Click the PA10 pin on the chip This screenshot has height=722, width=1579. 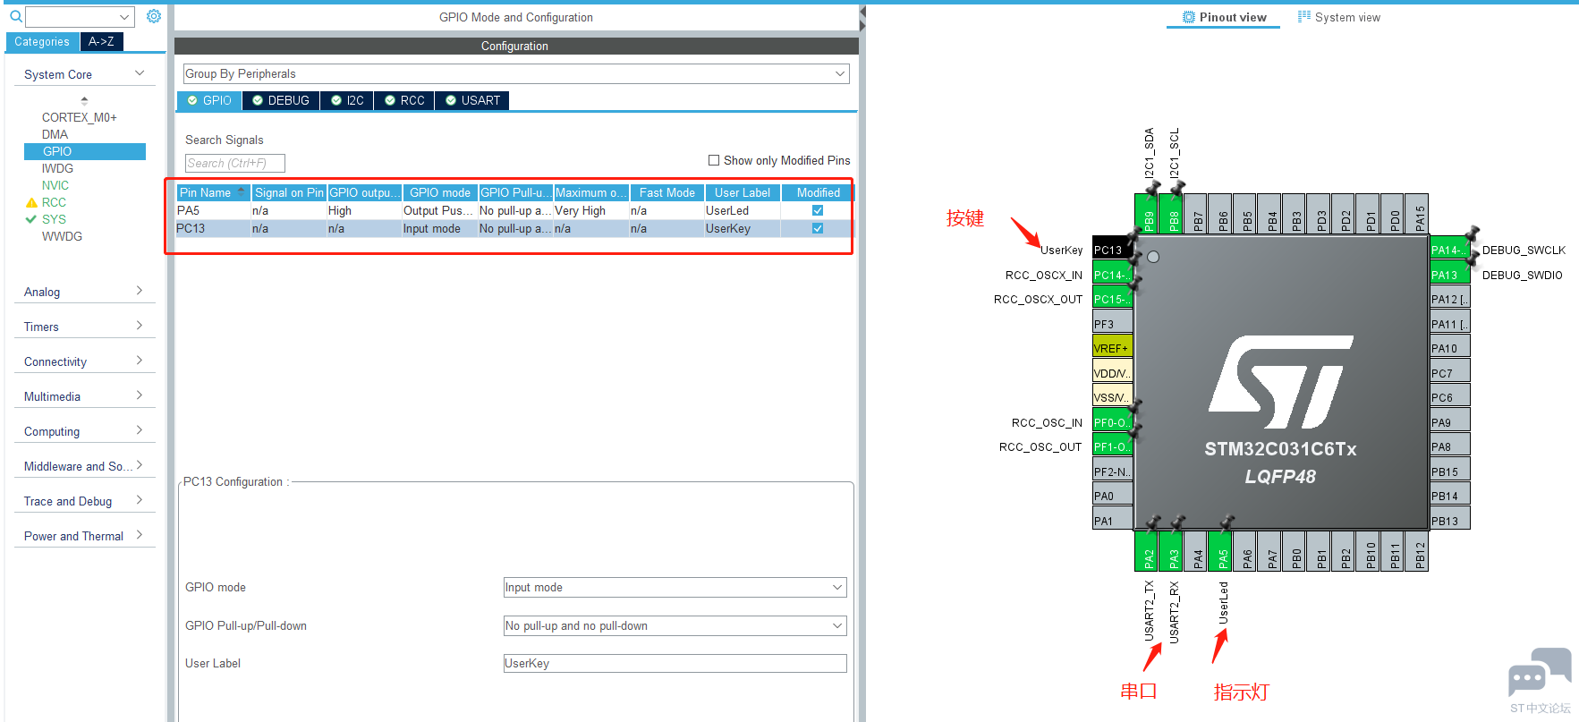1449,348
